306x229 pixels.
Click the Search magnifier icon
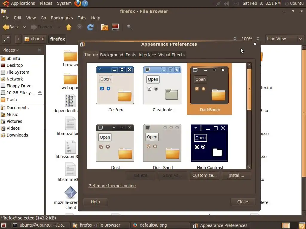click(x=129, y=27)
